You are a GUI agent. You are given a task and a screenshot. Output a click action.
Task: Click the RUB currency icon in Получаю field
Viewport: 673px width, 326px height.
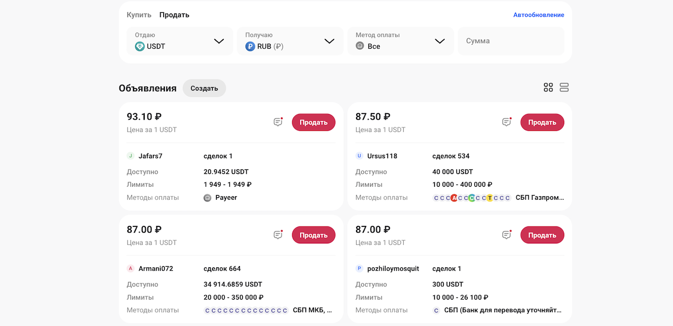point(250,46)
